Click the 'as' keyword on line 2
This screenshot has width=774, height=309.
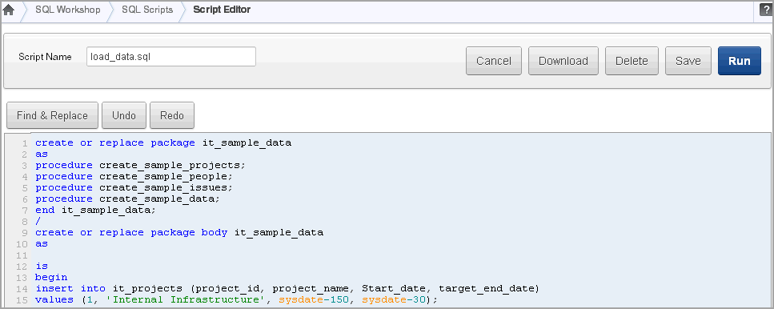[x=42, y=154]
